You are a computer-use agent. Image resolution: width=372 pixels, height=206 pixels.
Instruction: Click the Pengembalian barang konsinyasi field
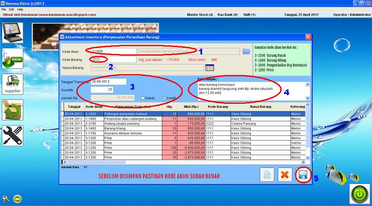(x=189, y=51)
